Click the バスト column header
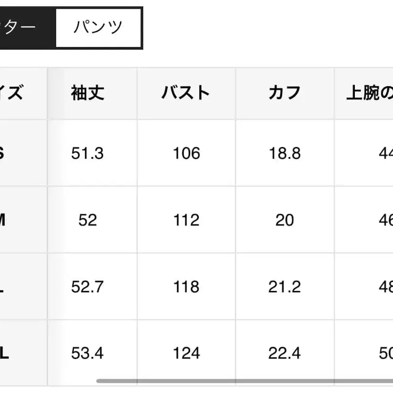The height and width of the screenshot is (393, 393). (185, 92)
